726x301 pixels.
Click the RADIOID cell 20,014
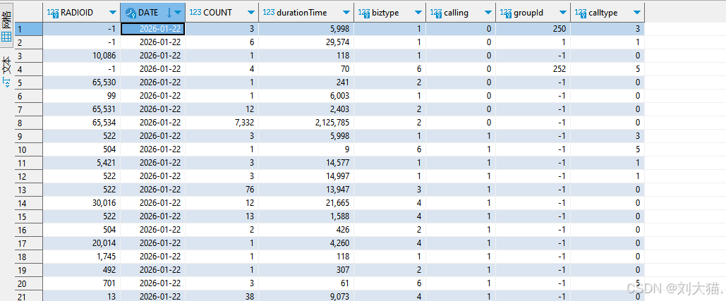point(82,243)
